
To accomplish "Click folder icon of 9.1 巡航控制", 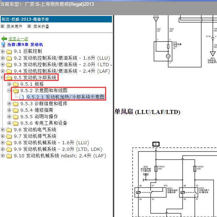I will 9,52.
